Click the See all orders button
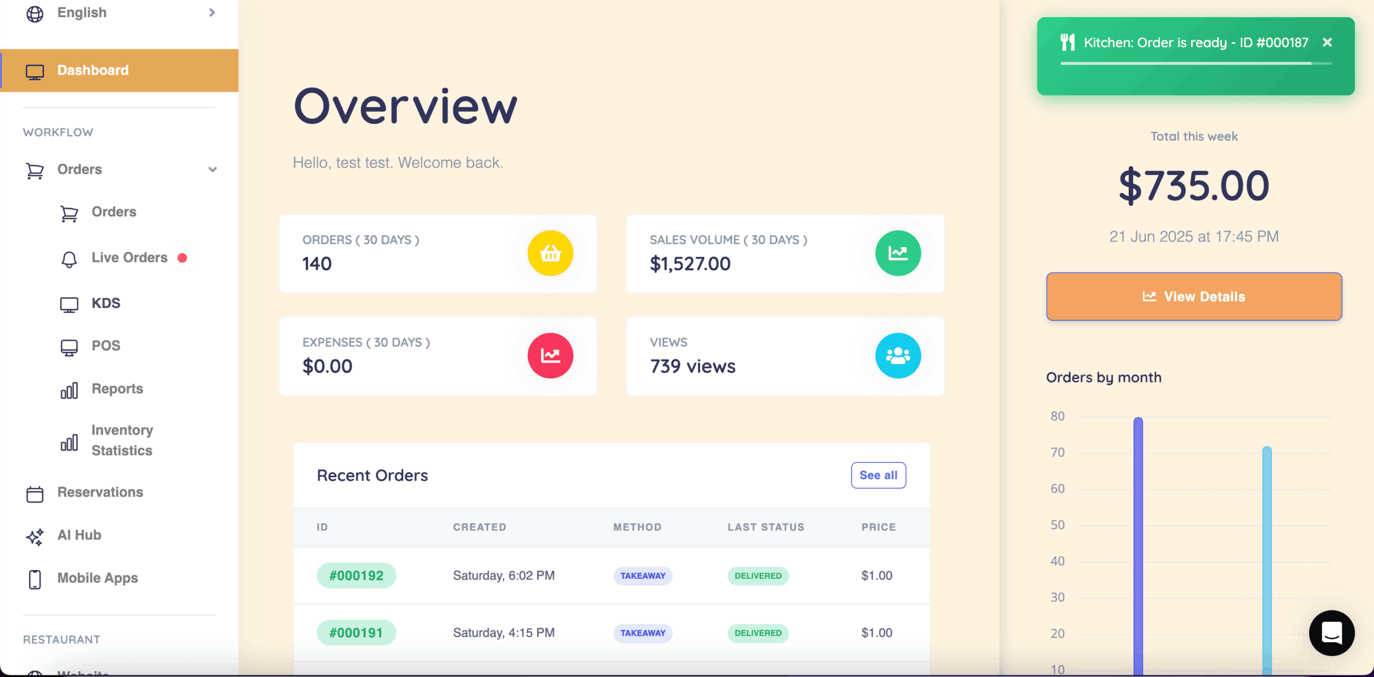 (x=878, y=475)
